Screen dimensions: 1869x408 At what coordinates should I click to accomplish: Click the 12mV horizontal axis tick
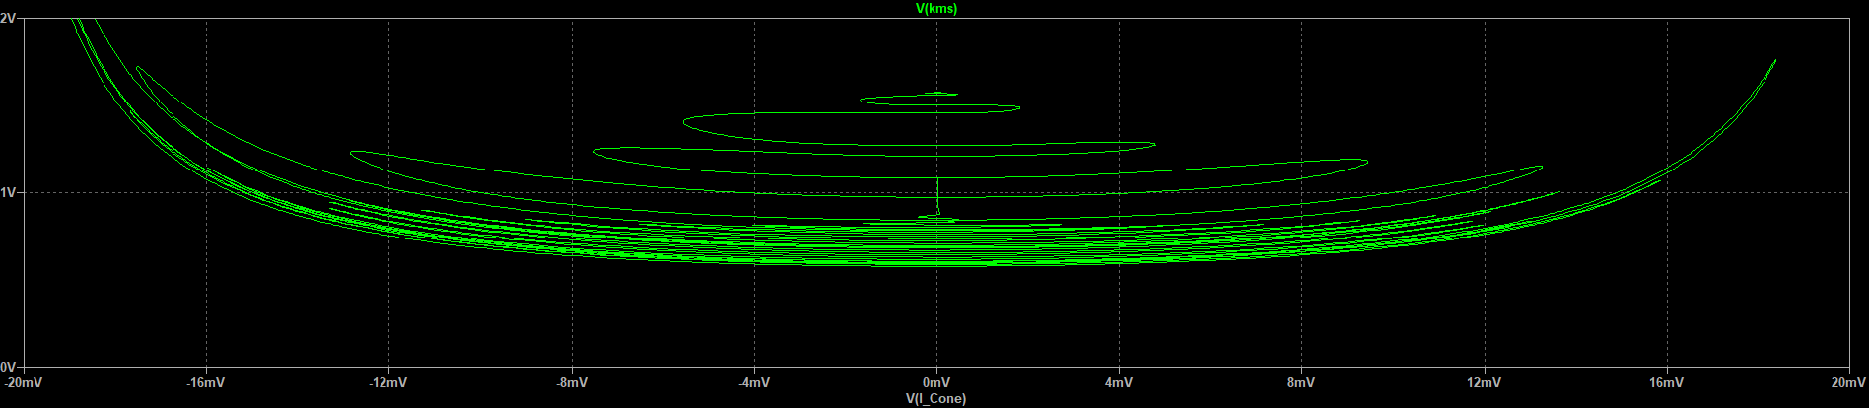coord(1485,382)
